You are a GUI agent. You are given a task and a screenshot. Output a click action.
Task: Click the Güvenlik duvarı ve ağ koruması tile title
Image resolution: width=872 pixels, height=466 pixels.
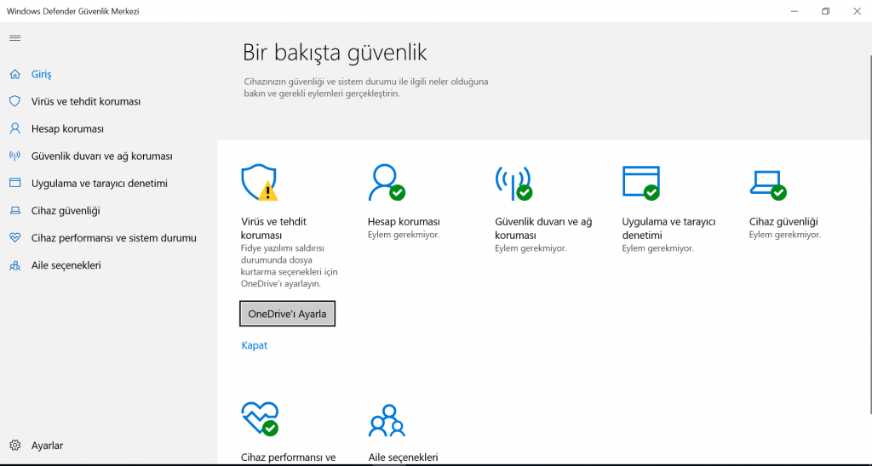(x=543, y=228)
